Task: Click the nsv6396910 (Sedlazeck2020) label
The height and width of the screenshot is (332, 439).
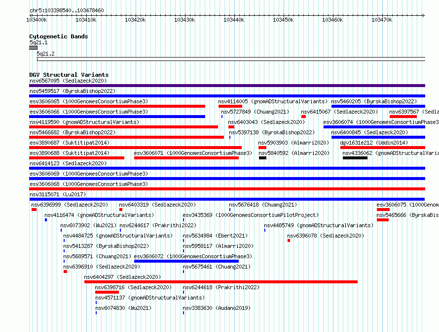Action: 102,267
